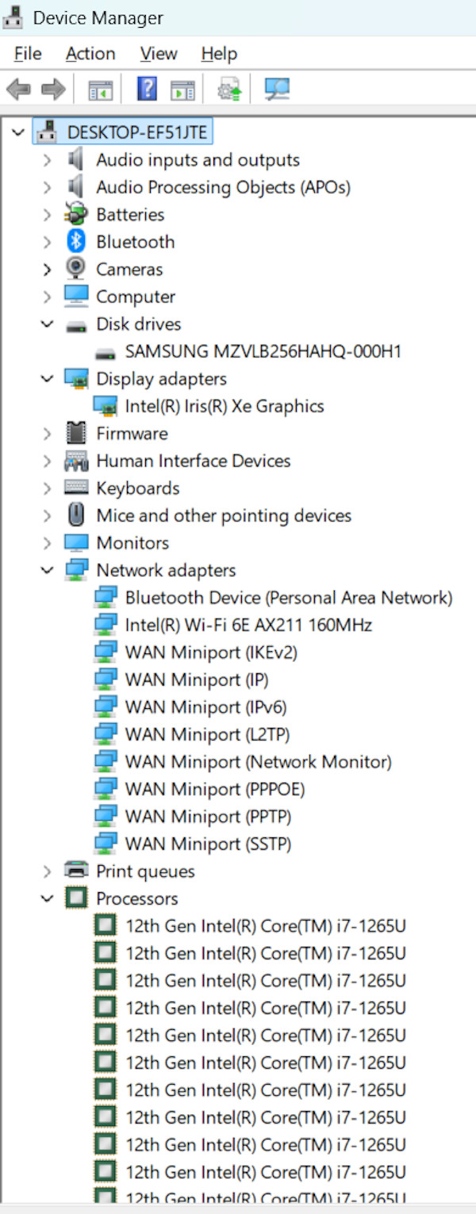This screenshot has height=1214, width=476.
Task: Click the Bluetooth category icon
Action: tap(75, 242)
